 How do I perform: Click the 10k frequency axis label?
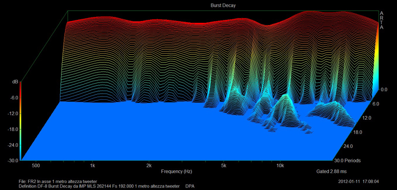[280, 166]
